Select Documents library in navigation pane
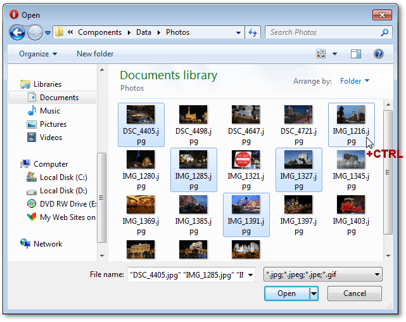 pos(53,98)
